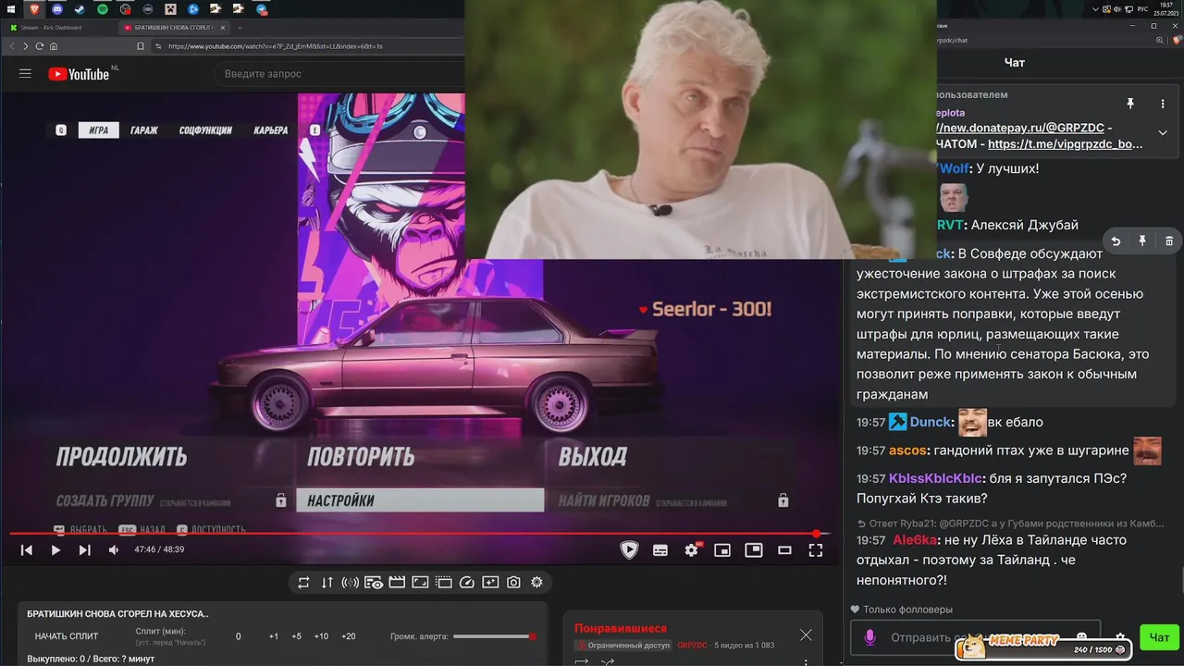
Task: Switch to miniplayer mode
Action: click(x=722, y=549)
